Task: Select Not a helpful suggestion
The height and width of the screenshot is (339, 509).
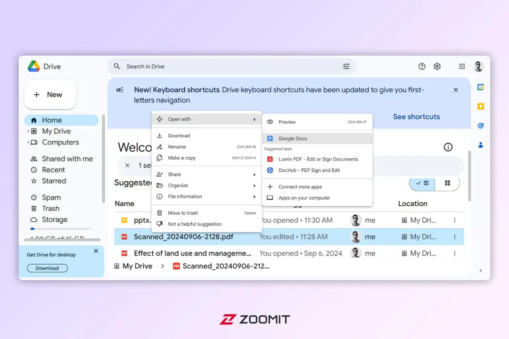Action: 207,224
